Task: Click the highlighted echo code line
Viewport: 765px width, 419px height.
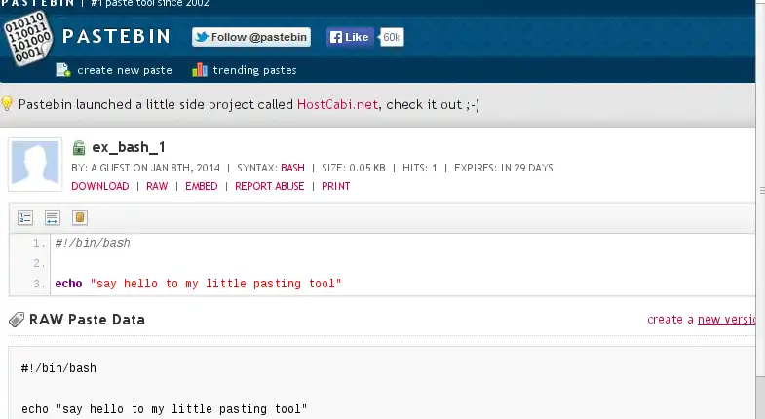Action: (x=198, y=284)
